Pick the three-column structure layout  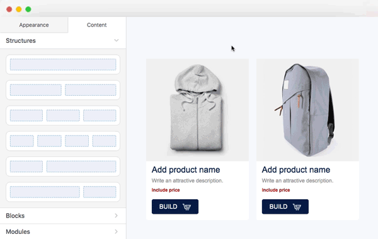[63, 115]
